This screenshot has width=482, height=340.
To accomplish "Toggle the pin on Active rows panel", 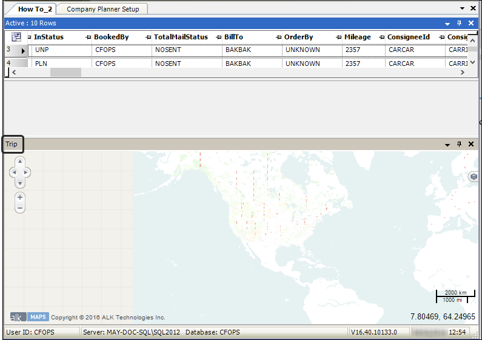I will (459, 23).
